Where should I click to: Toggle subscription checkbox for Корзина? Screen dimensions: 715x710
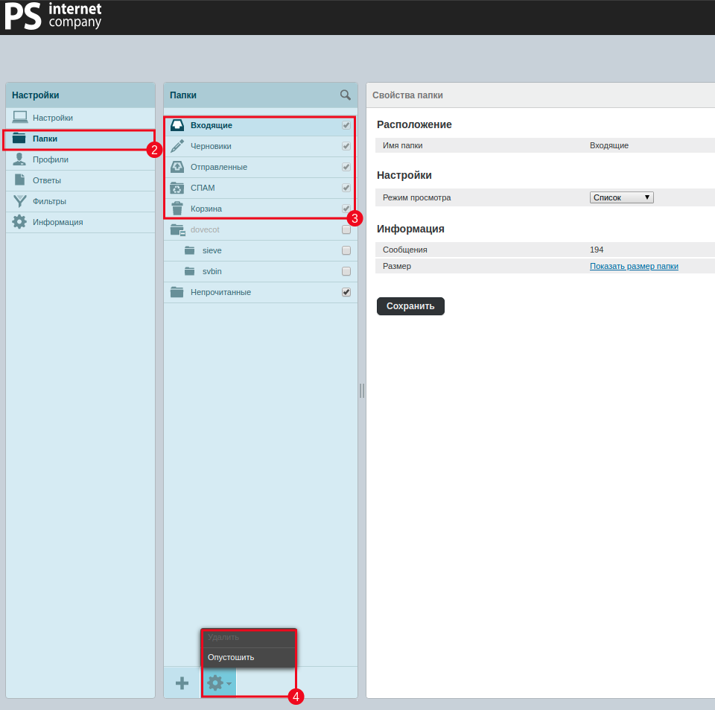[x=346, y=209]
